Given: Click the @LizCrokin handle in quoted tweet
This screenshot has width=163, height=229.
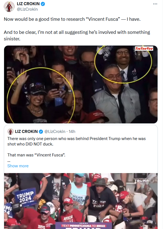Looking at the screenshot, I should coord(55,132).
